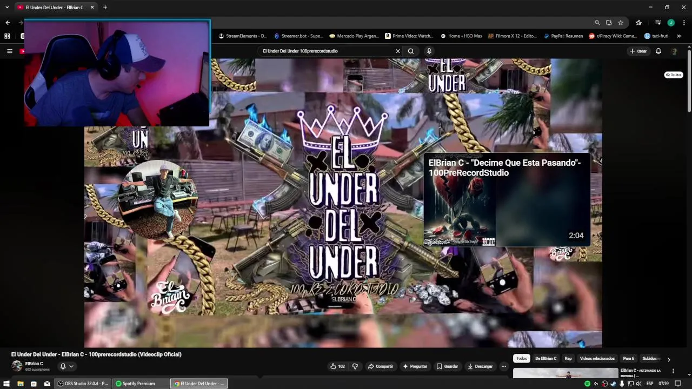This screenshot has height=389, width=692.
Task: Click the YouTube voice search microphone
Action: (429, 51)
